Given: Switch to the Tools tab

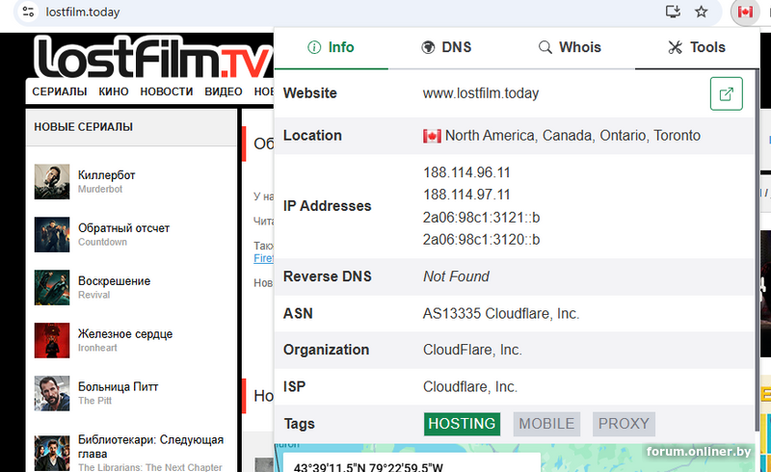Looking at the screenshot, I should pyautogui.click(x=697, y=47).
